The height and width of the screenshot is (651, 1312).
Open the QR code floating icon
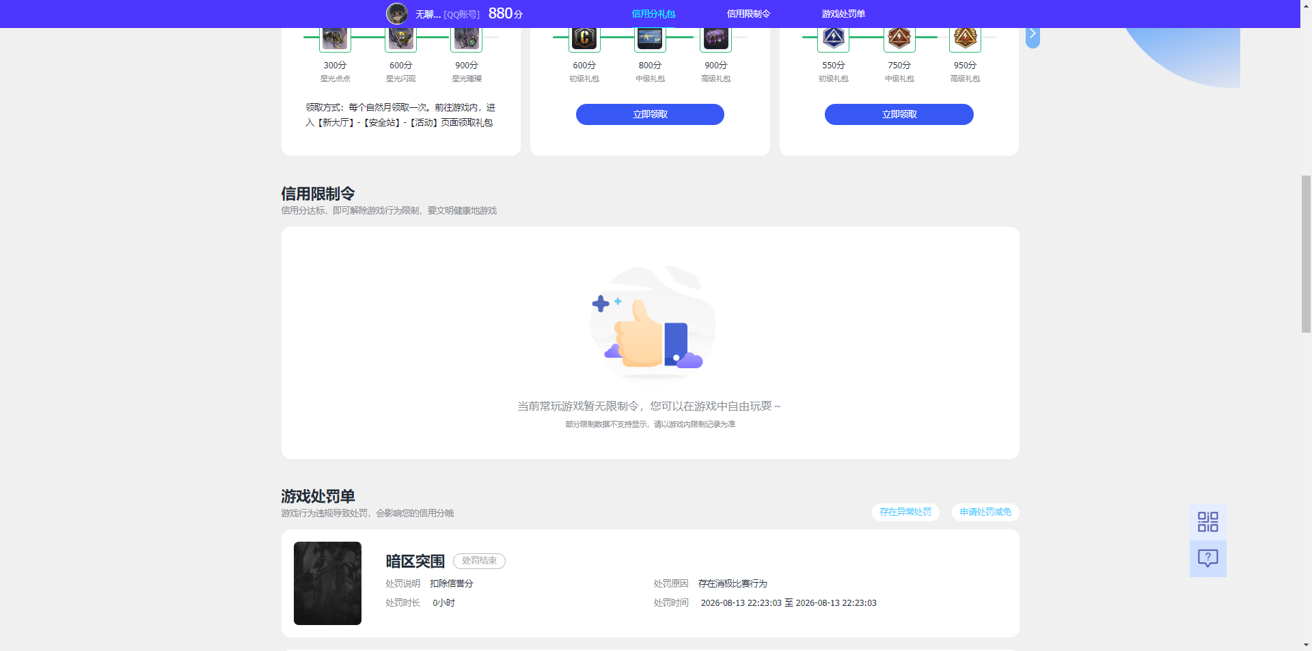point(1208,522)
